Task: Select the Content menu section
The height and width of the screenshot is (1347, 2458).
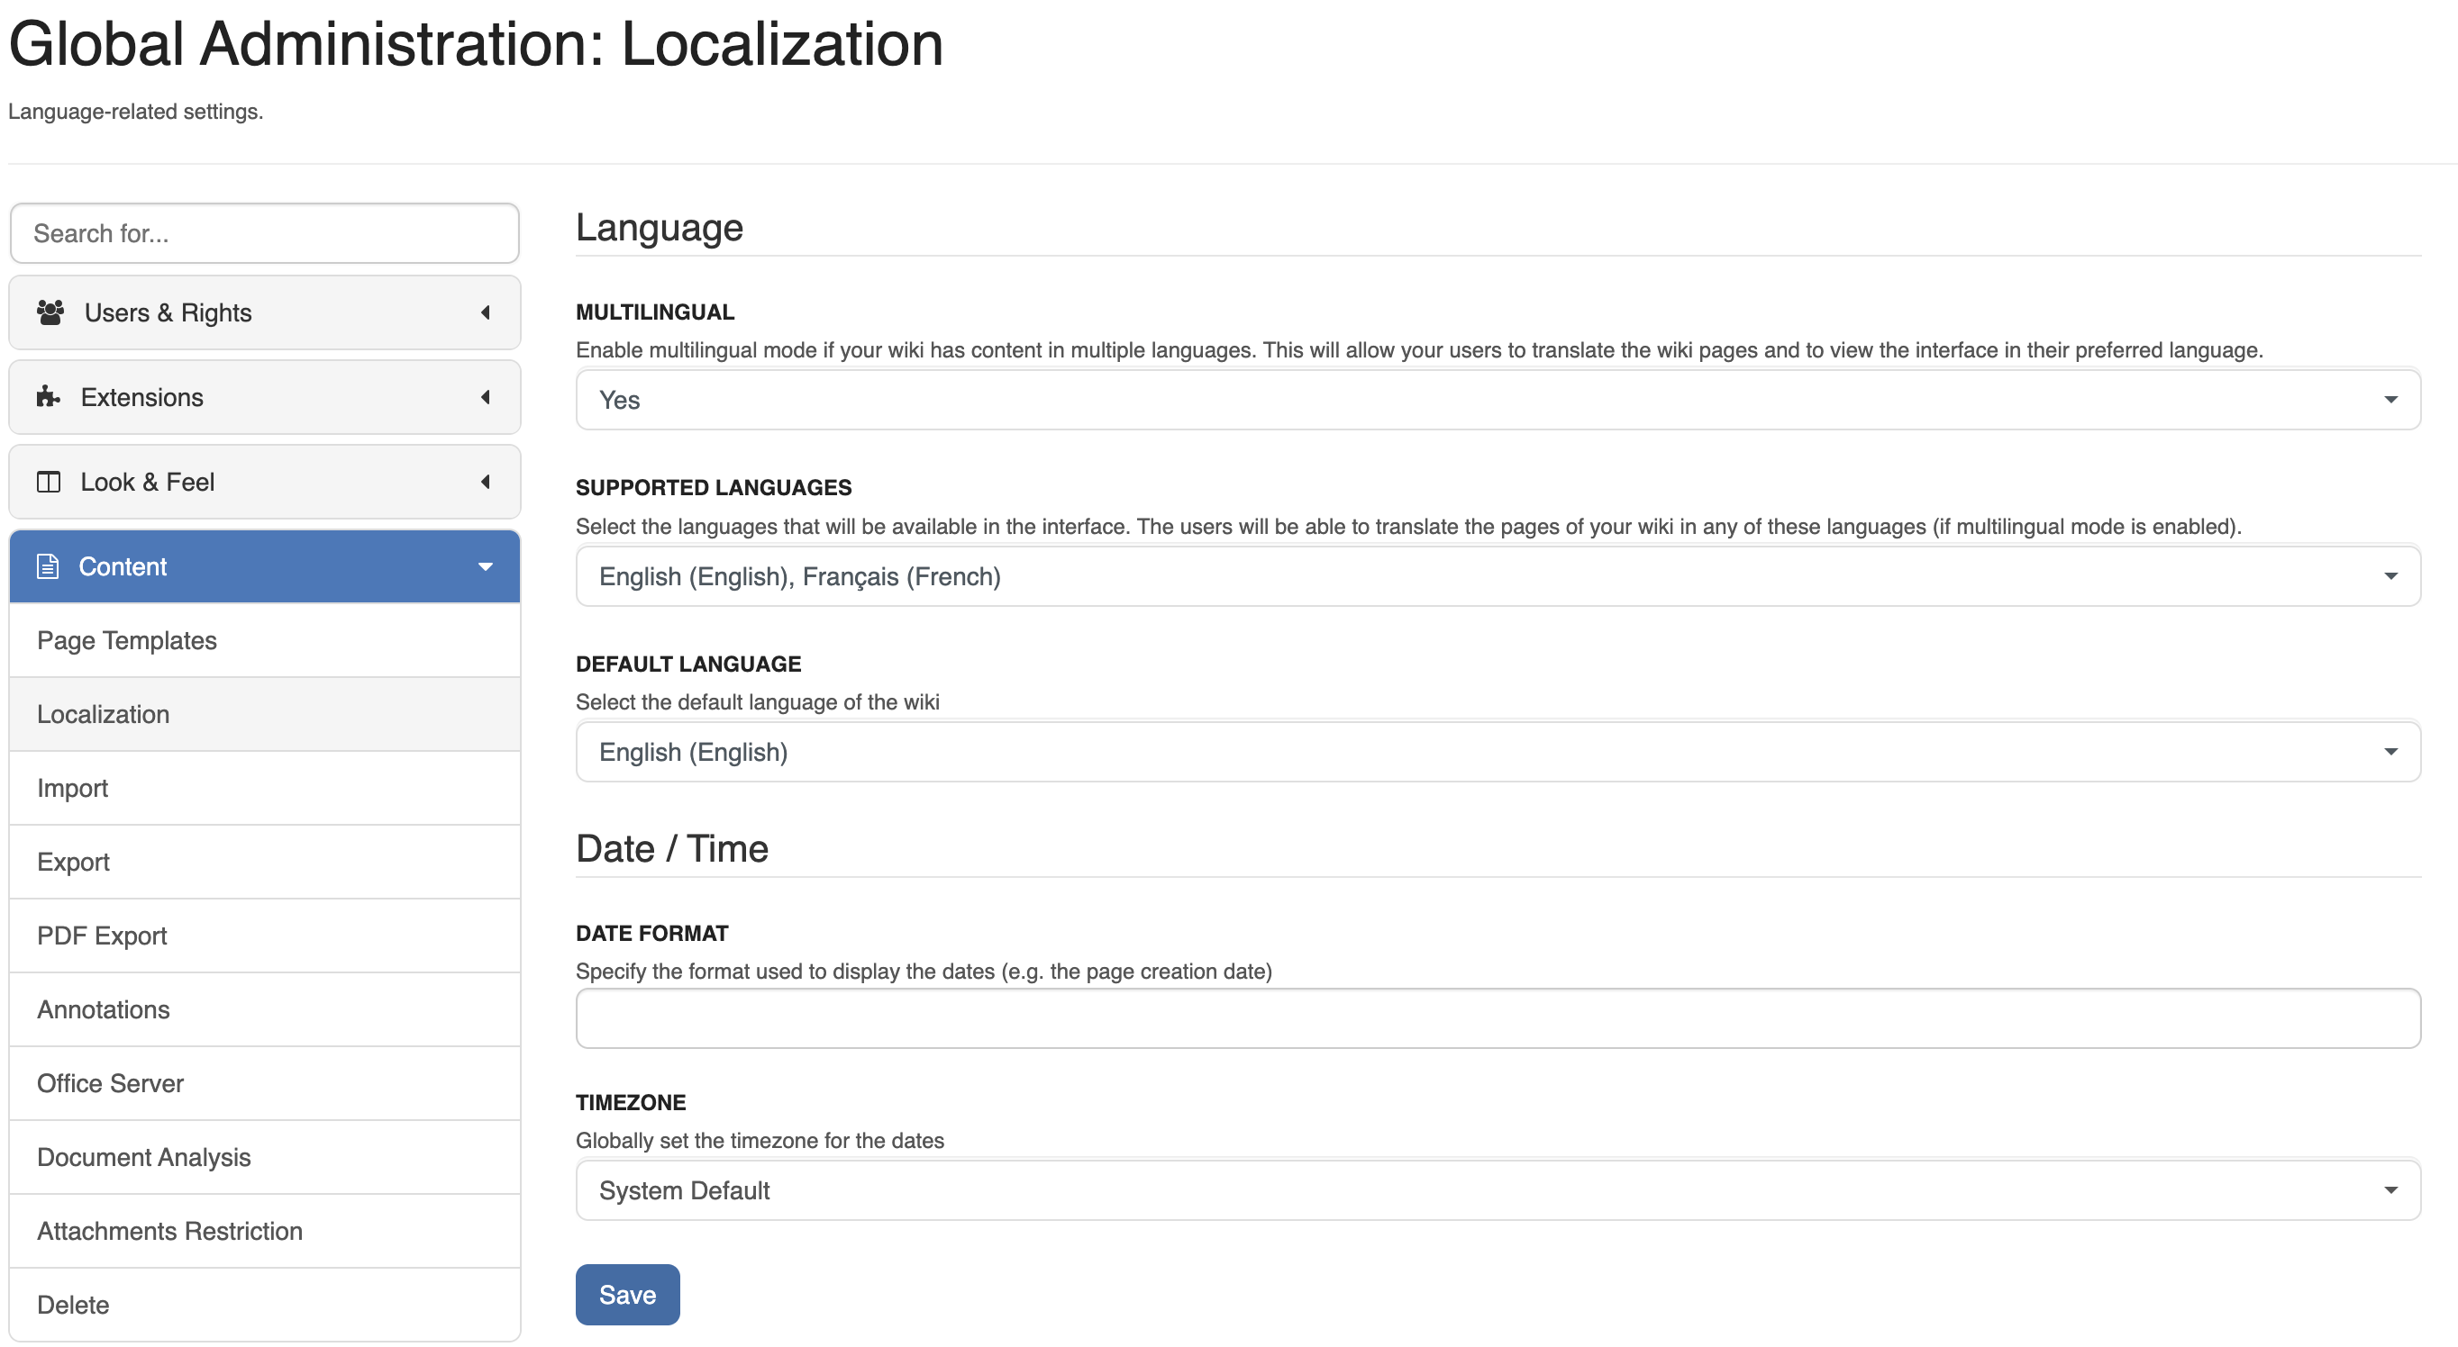Action: [x=264, y=566]
